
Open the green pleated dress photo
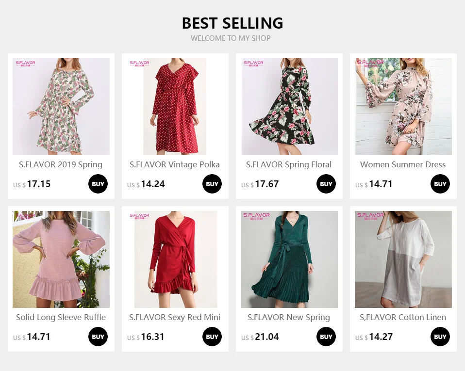pyautogui.click(x=289, y=259)
